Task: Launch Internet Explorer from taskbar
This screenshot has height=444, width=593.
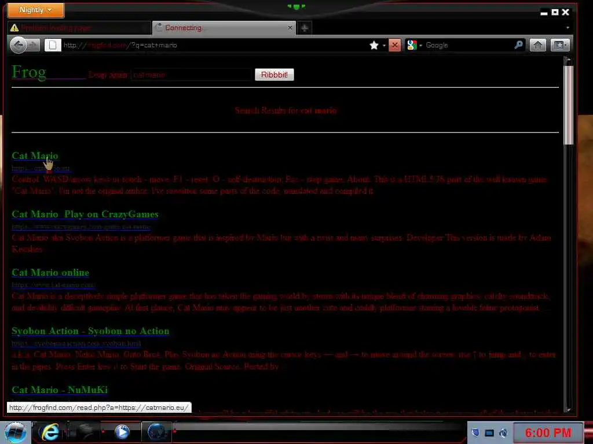Action: (50, 432)
